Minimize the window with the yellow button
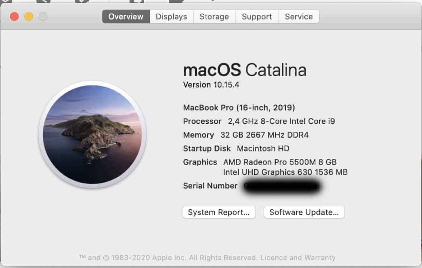Viewport: 422px width, 268px height. (x=29, y=16)
